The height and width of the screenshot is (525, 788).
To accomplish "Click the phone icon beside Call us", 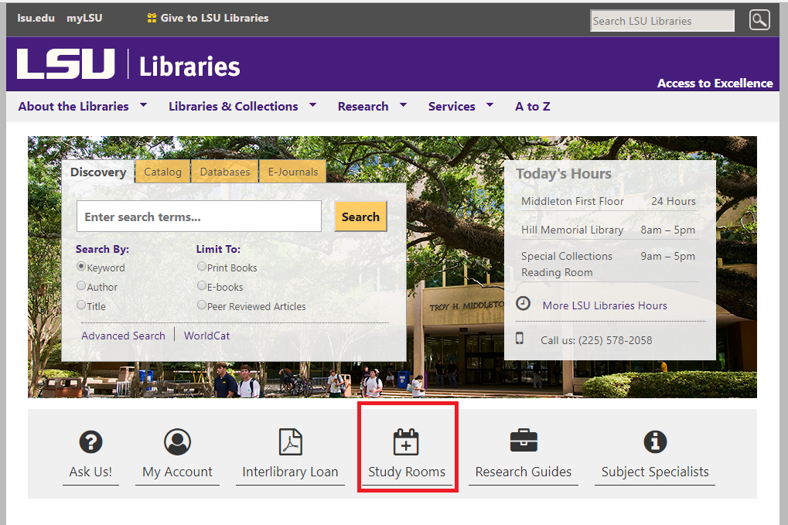I will (x=520, y=338).
